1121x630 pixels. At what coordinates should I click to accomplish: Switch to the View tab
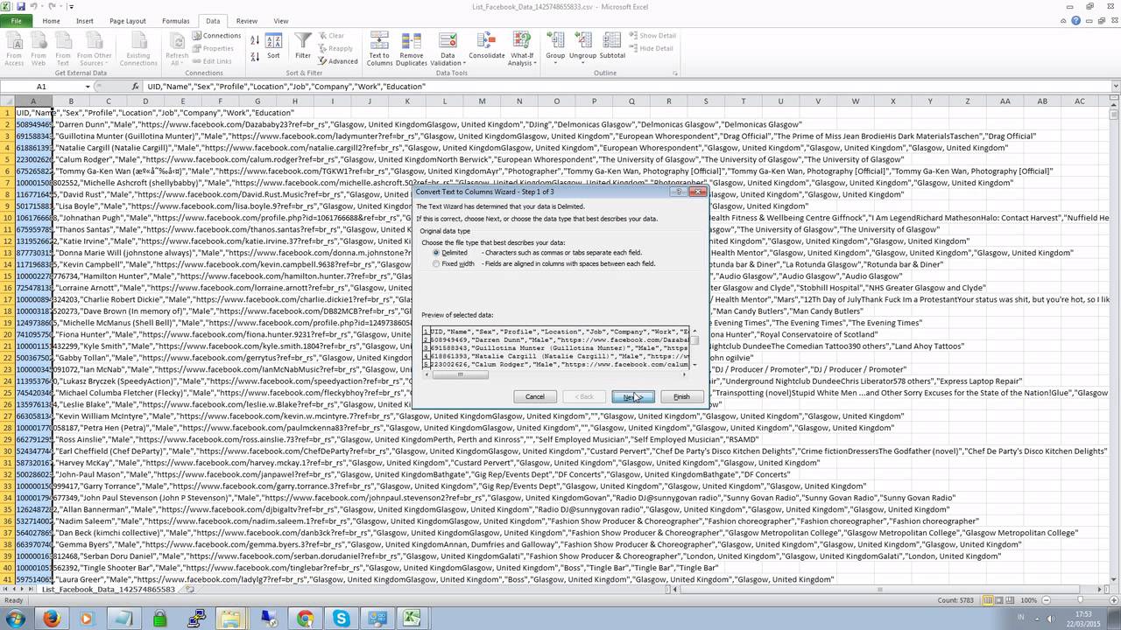(x=281, y=20)
